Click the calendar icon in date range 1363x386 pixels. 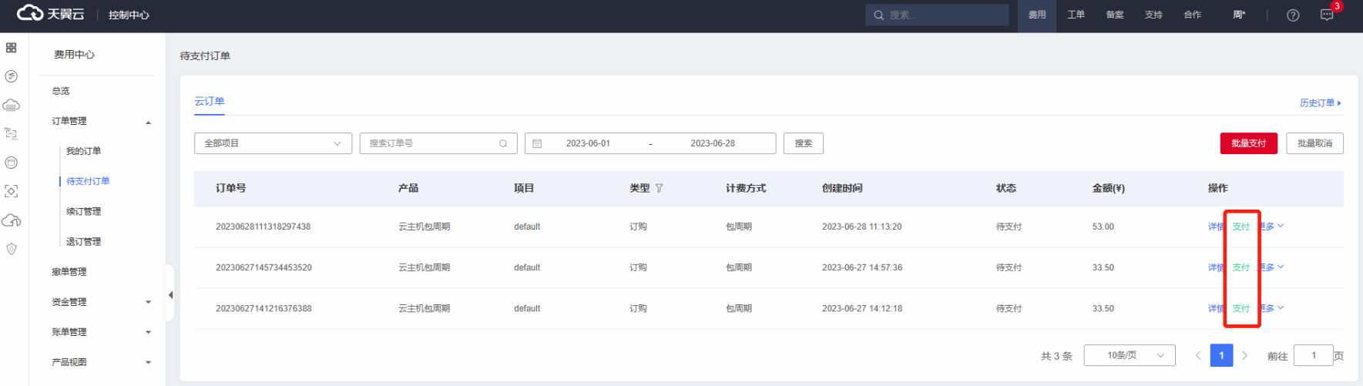pyautogui.click(x=537, y=143)
